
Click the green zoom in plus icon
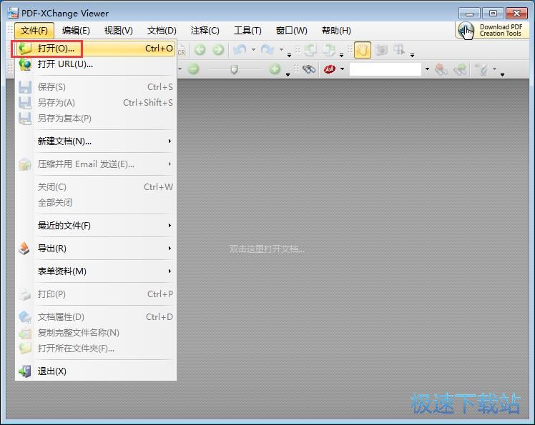[275, 69]
